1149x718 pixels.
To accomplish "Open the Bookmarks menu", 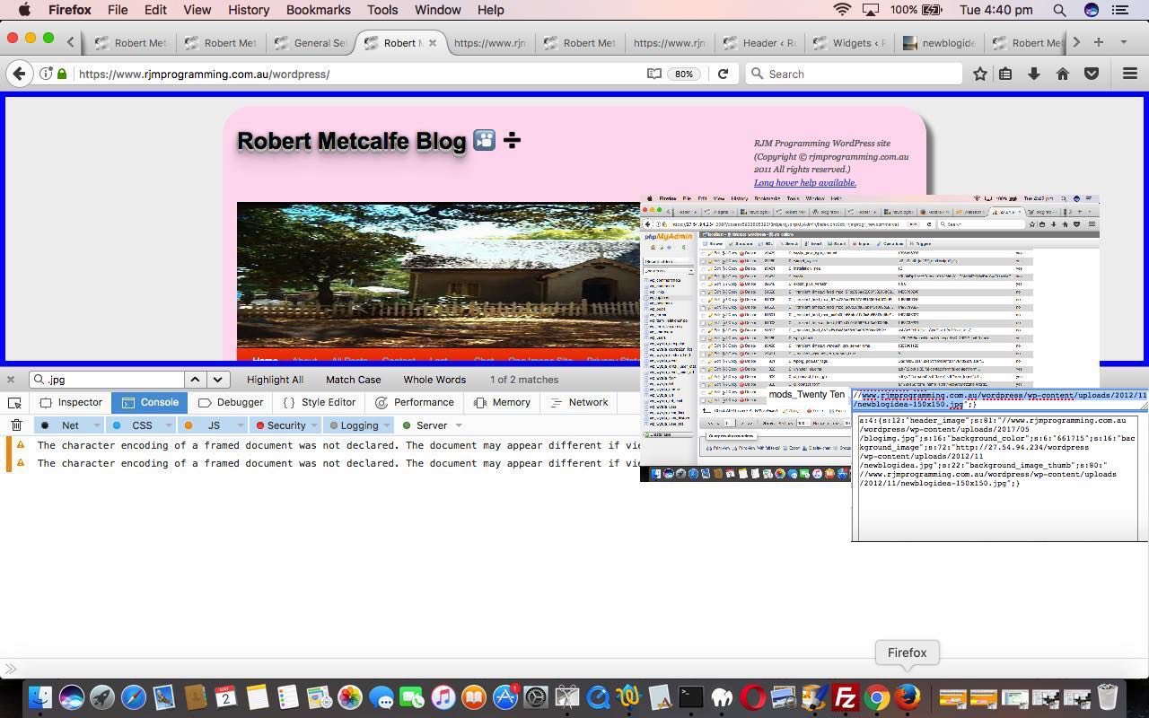I will pos(318,10).
